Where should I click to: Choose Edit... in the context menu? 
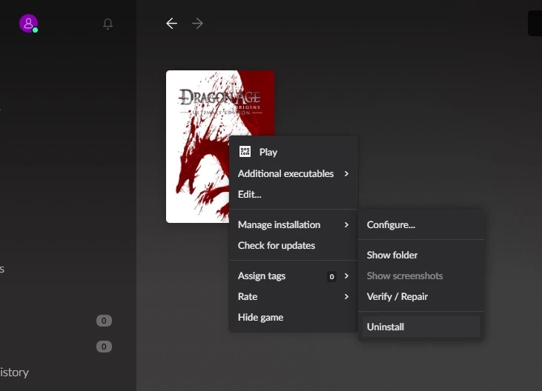pos(294,194)
